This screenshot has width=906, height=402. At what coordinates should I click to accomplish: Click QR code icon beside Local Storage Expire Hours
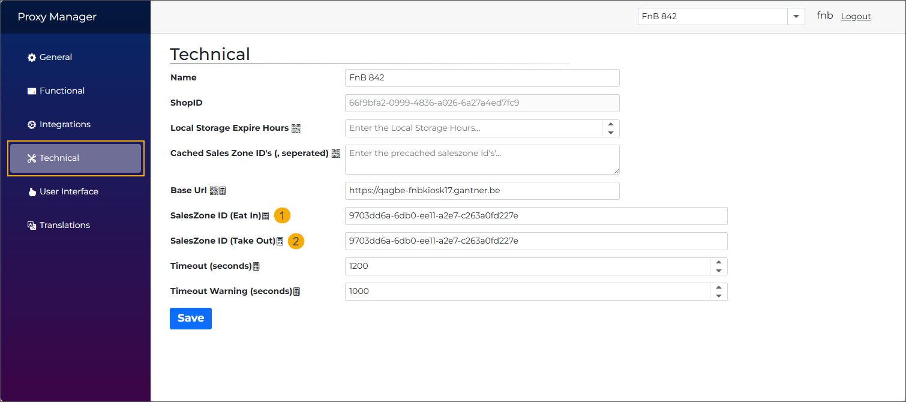[296, 128]
